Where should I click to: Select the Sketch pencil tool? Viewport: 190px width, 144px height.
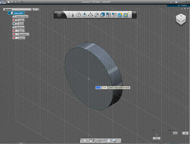pos(73,15)
